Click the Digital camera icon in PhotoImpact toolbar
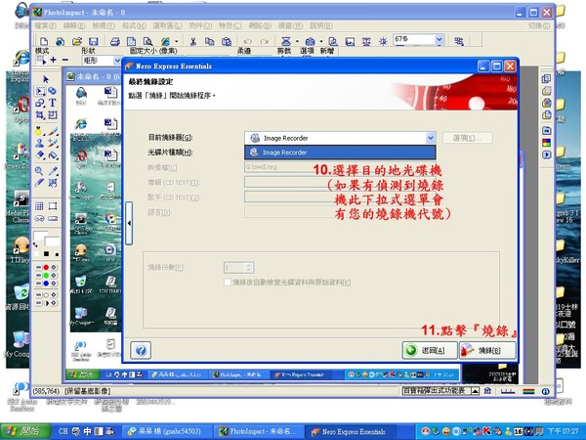The image size is (586, 440). click(x=310, y=41)
